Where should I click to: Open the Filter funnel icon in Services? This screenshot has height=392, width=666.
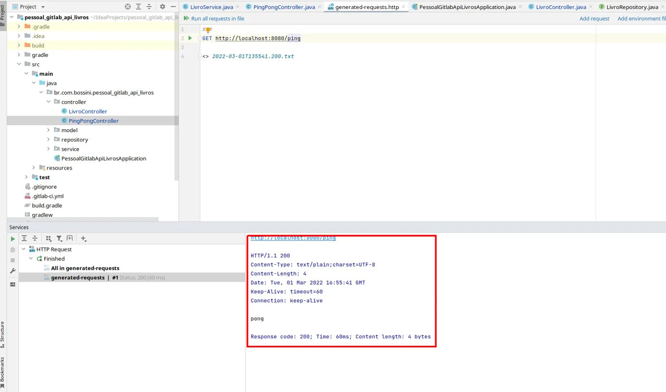[x=59, y=239]
